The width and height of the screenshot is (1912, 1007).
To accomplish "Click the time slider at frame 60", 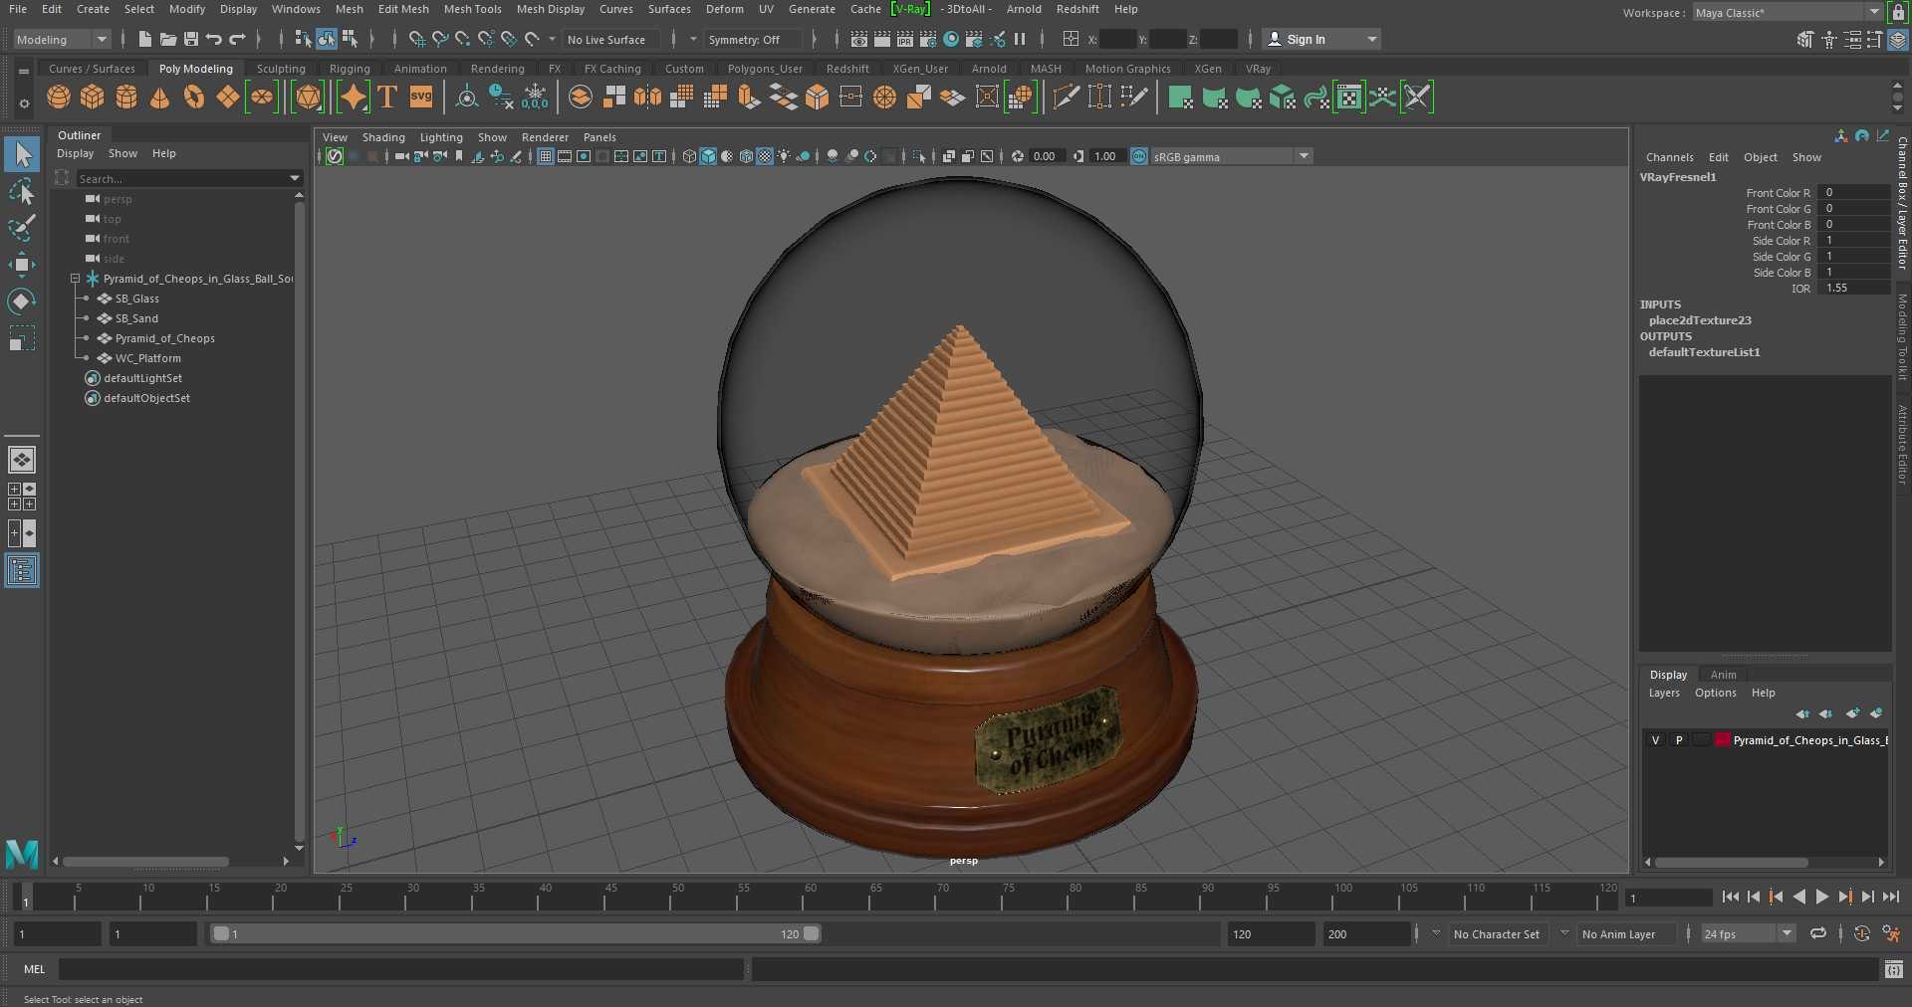I will pos(810,897).
